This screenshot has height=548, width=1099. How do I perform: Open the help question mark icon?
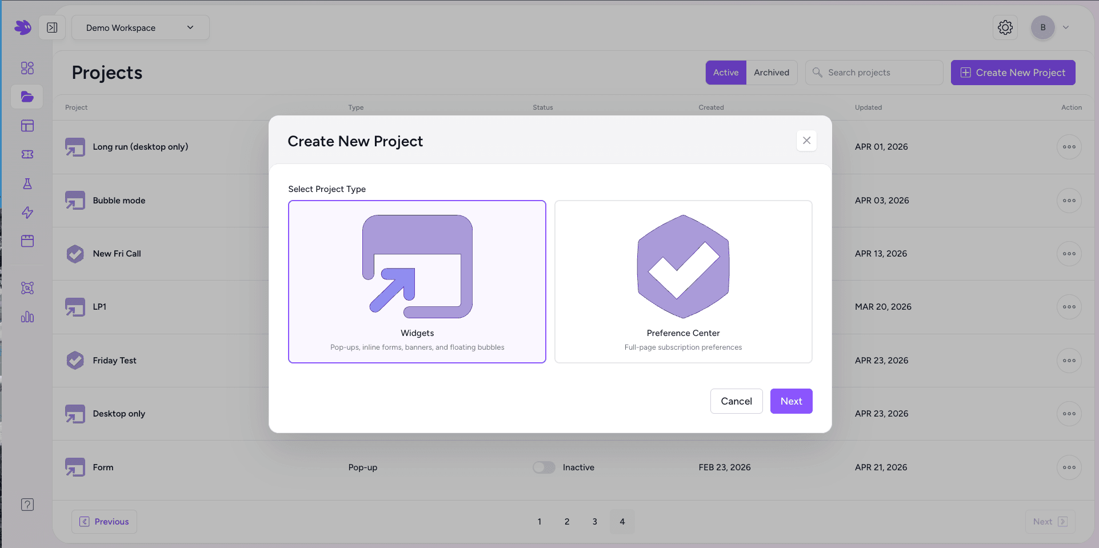tap(27, 505)
